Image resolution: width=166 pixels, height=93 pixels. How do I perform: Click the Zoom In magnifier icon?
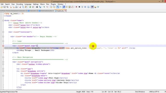[44, 7]
